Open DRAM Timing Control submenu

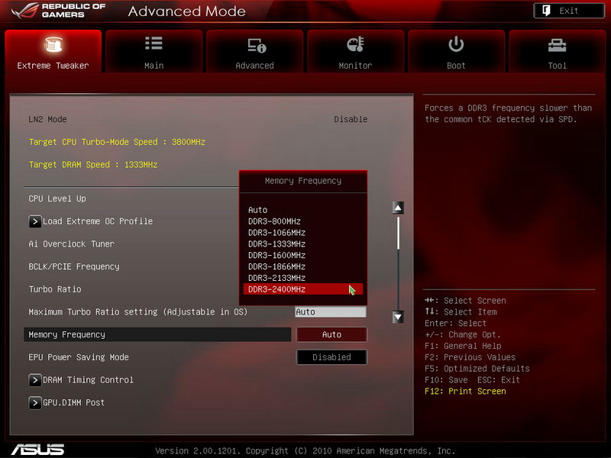[88, 379]
